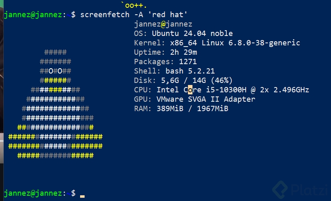Click the Disk usage line
Image resolution: width=331 pixels, height=201 pixels.
click(x=183, y=80)
